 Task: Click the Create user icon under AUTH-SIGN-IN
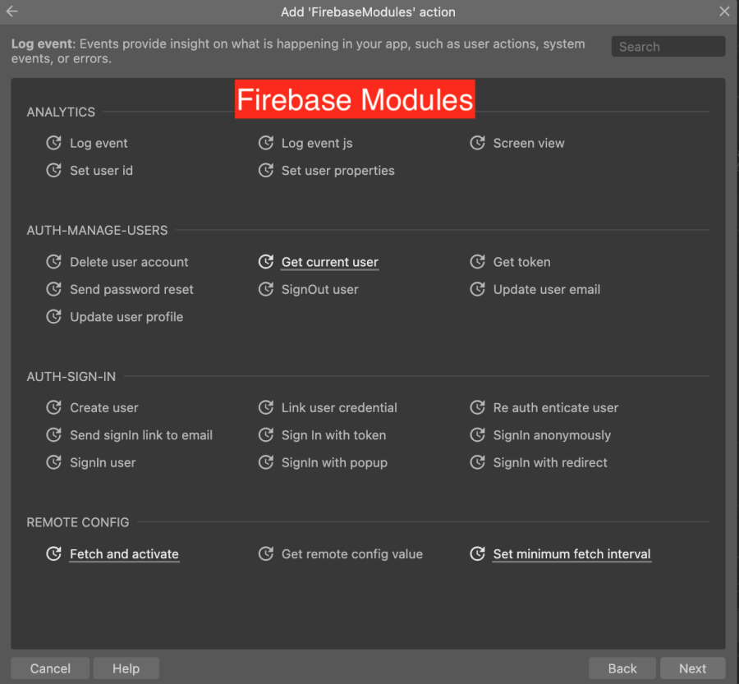point(53,407)
